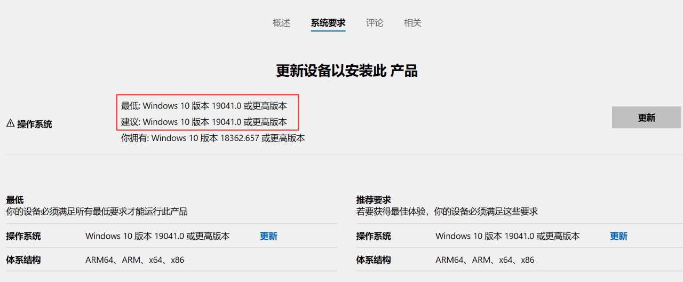683x282 pixels.
Task: Switch to the 概述 tab
Action: coord(281,23)
